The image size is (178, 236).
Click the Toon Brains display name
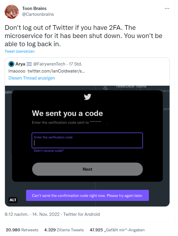[x=34, y=8]
